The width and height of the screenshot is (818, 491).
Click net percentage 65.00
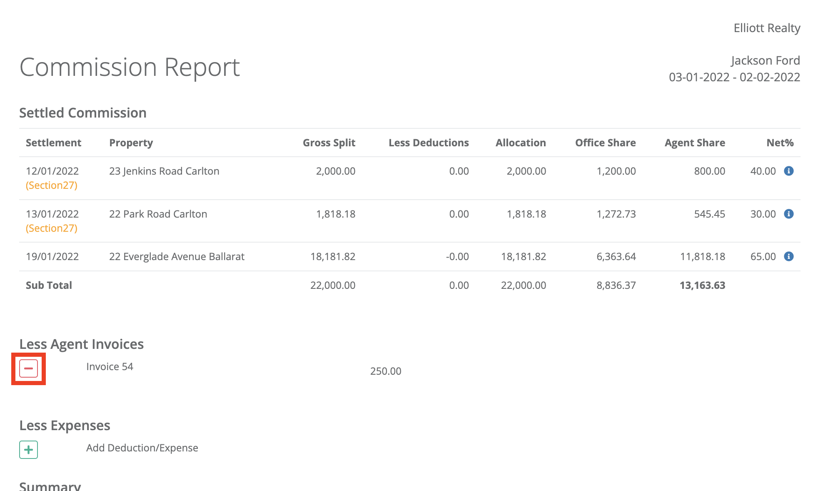[763, 256]
